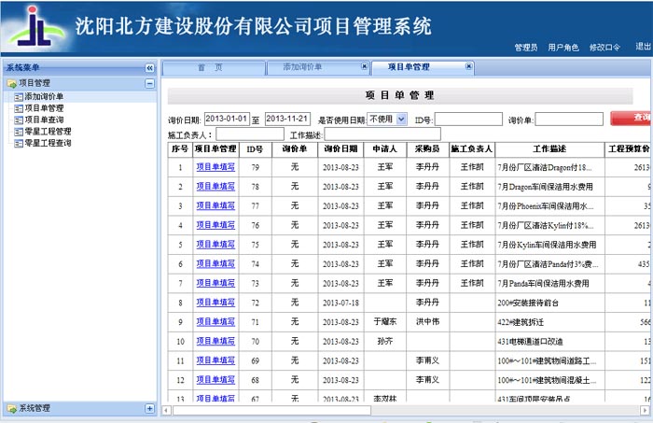
Task: Click the 用户角色 link in header
Action: tap(563, 47)
